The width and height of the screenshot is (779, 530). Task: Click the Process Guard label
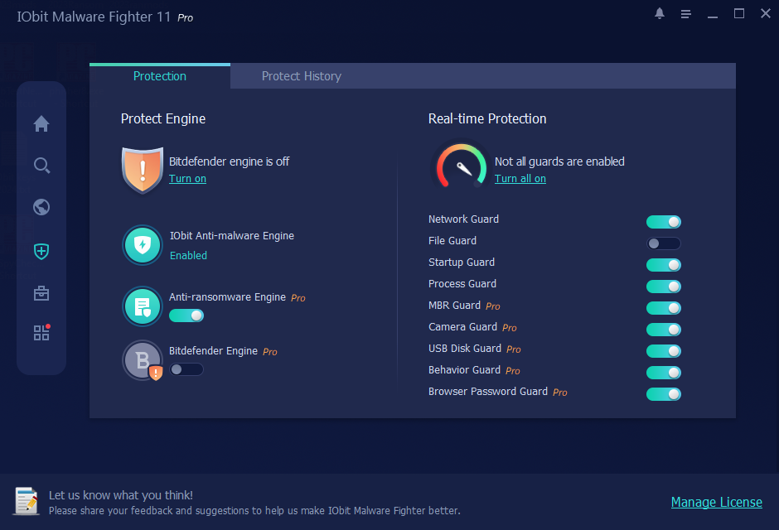pos(462,284)
